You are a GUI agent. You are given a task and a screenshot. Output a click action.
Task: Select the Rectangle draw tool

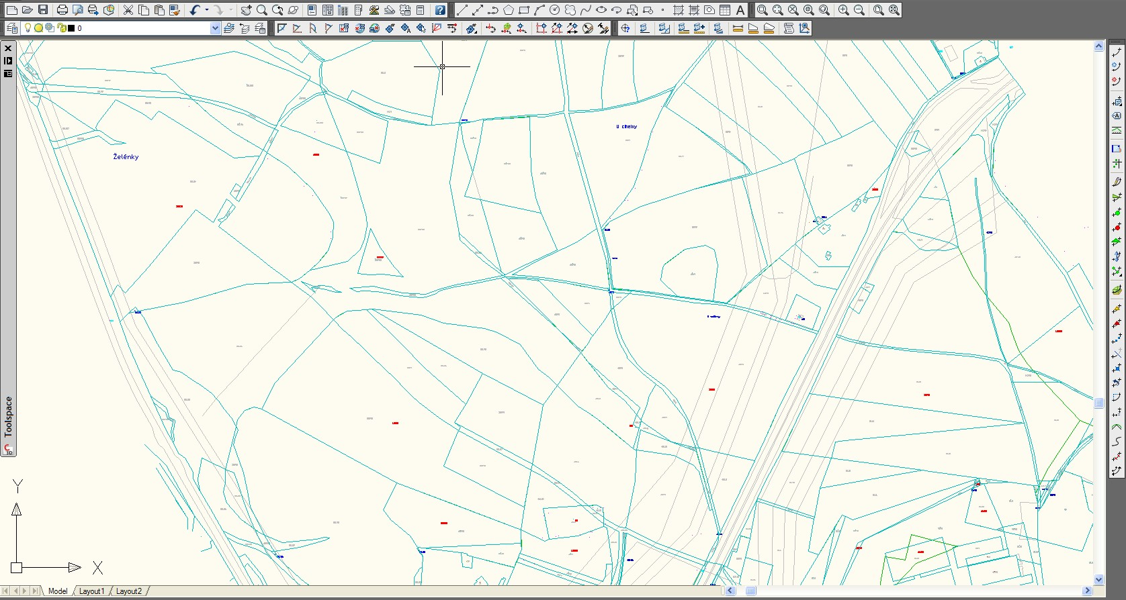click(524, 10)
